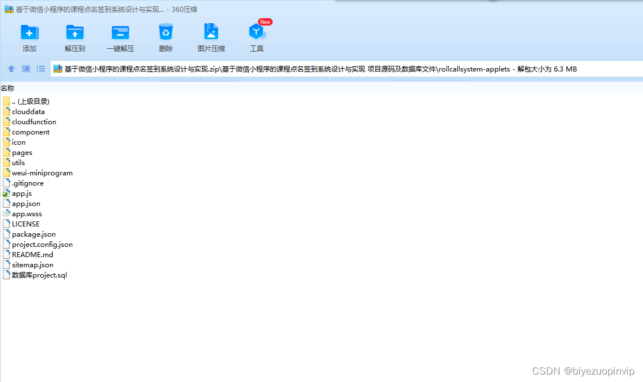Open the weui-miniprogram folder
643x382 pixels.
click(42, 173)
